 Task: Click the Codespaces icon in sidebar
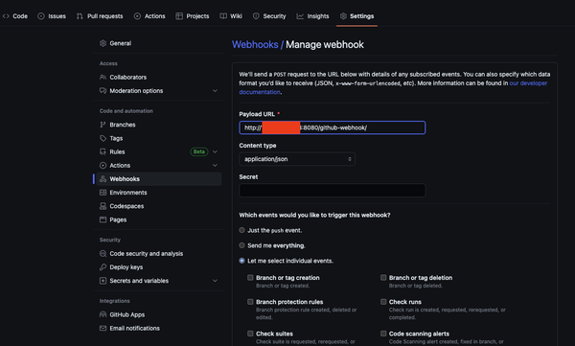click(103, 206)
